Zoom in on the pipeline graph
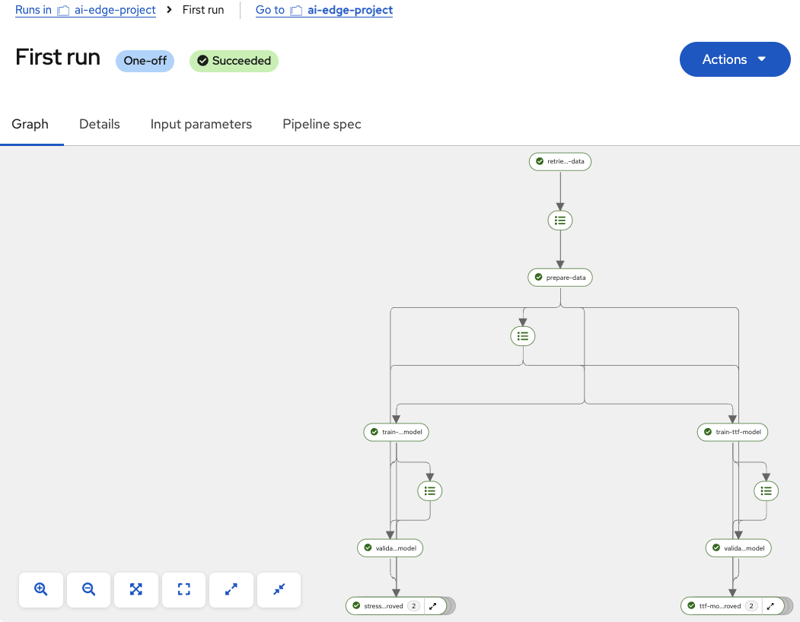 [x=40, y=589]
